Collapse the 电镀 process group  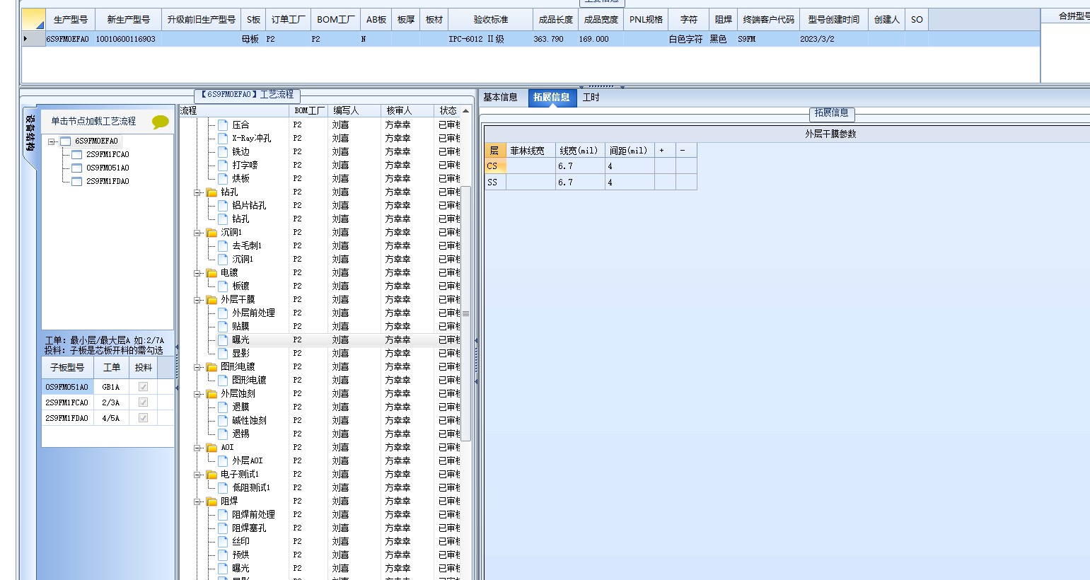pyautogui.click(x=198, y=273)
